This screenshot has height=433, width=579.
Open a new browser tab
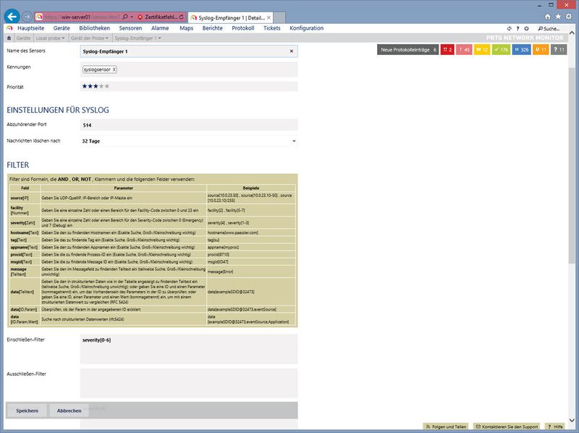(x=279, y=17)
